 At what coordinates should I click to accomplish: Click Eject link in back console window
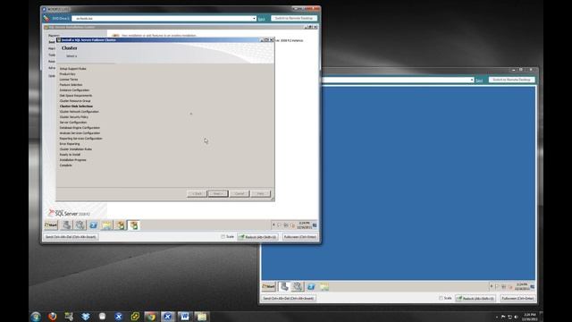pyautogui.click(x=479, y=80)
